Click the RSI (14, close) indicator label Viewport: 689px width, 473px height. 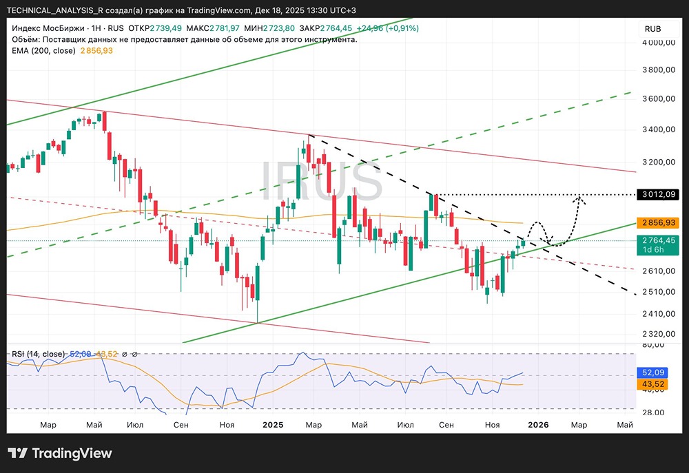(38, 354)
